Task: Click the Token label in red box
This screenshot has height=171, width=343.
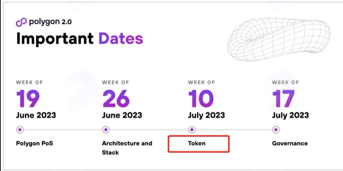Action: pyautogui.click(x=197, y=144)
